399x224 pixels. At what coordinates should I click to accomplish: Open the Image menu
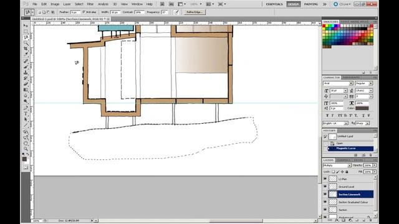click(x=55, y=4)
